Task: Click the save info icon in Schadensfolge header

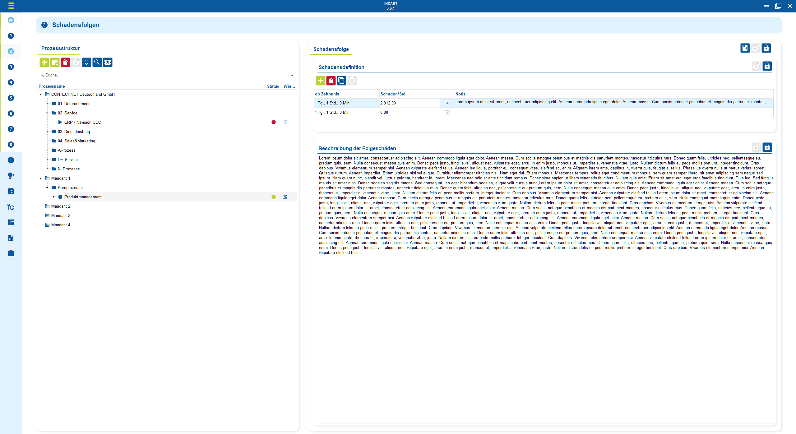Action: (x=745, y=48)
